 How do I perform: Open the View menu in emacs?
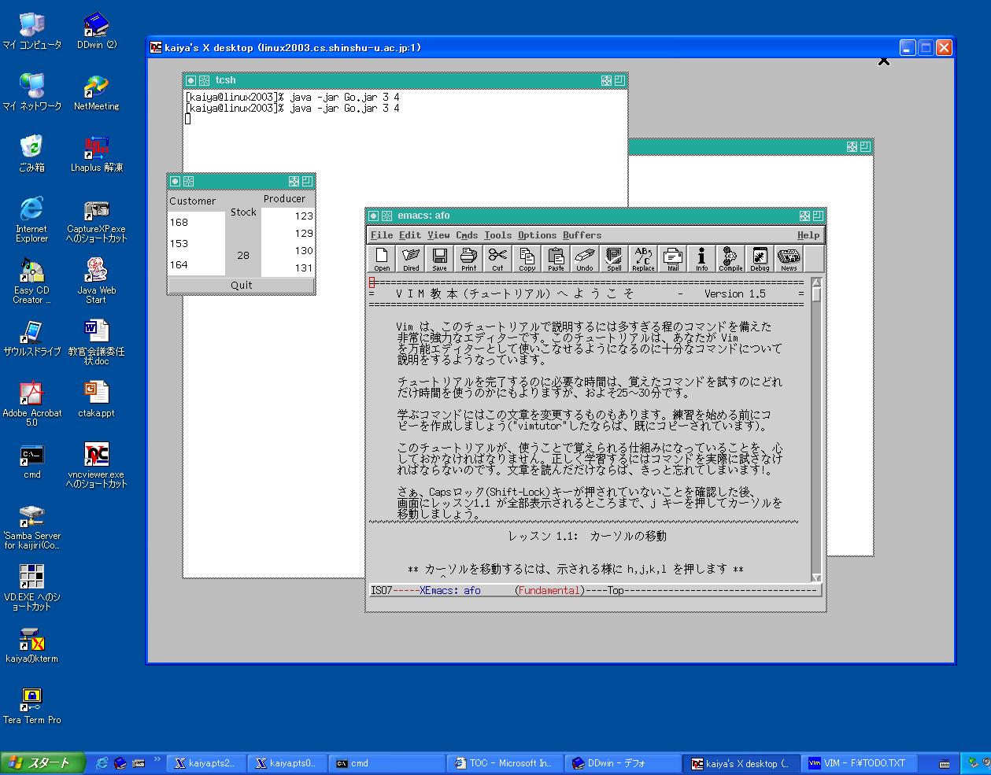click(x=438, y=235)
